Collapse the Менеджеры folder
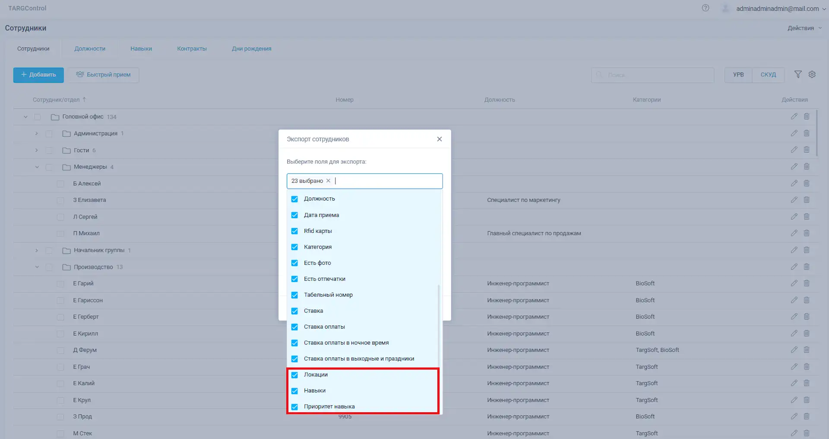This screenshot has width=829, height=439. 37,167
